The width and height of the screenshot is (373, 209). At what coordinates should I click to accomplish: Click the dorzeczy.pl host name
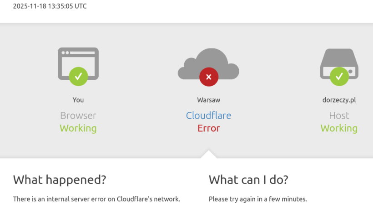point(339,100)
